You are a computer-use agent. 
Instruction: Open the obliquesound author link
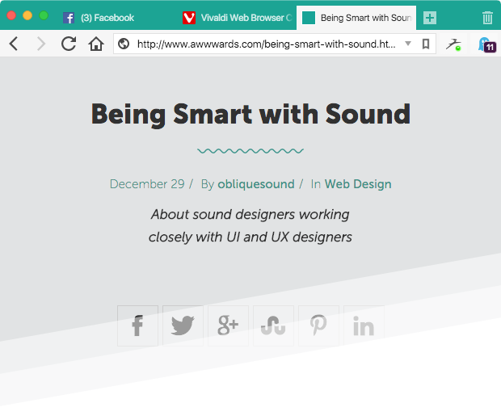[x=256, y=184]
